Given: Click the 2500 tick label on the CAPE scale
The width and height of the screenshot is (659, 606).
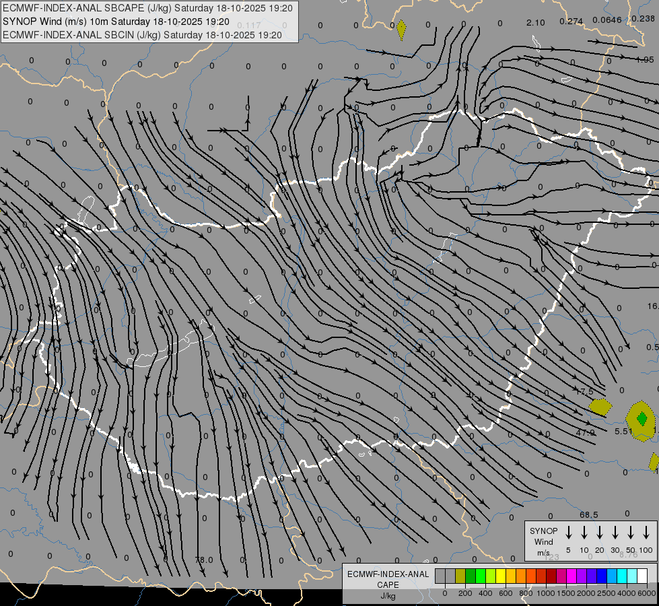Looking at the screenshot, I should pos(606,593).
